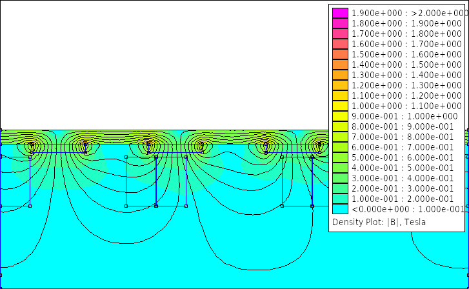Click the 1.300e+000 : 1.400e+000 legend swatch
Screen dimensions: 469x289
(x=340, y=75)
